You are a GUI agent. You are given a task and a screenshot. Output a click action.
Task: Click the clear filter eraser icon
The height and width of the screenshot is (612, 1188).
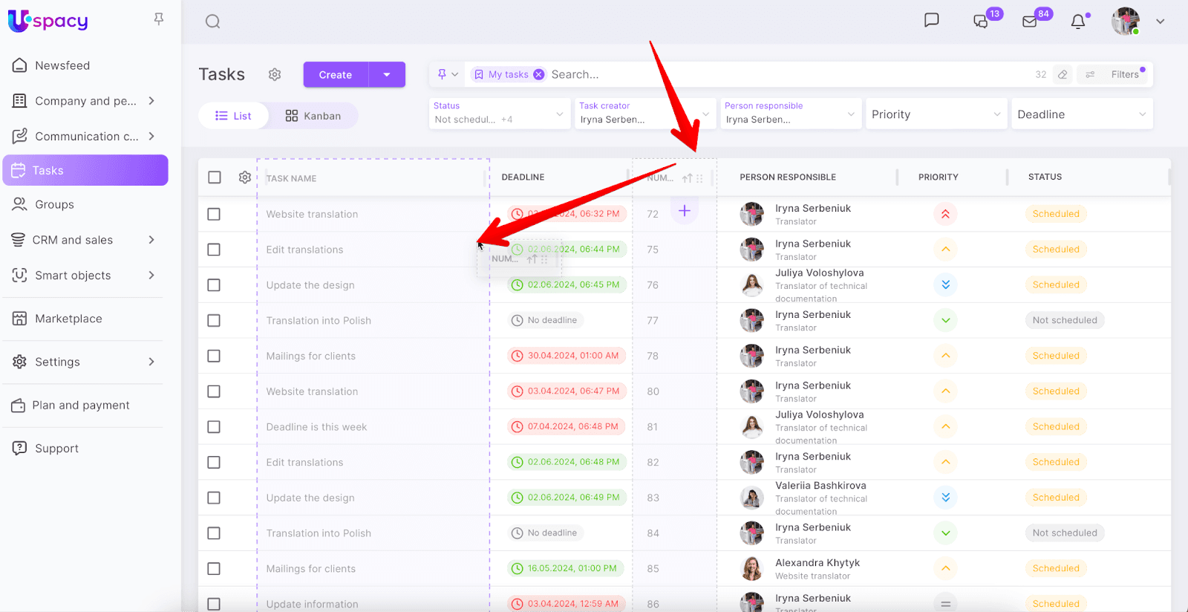click(1063, 74)
